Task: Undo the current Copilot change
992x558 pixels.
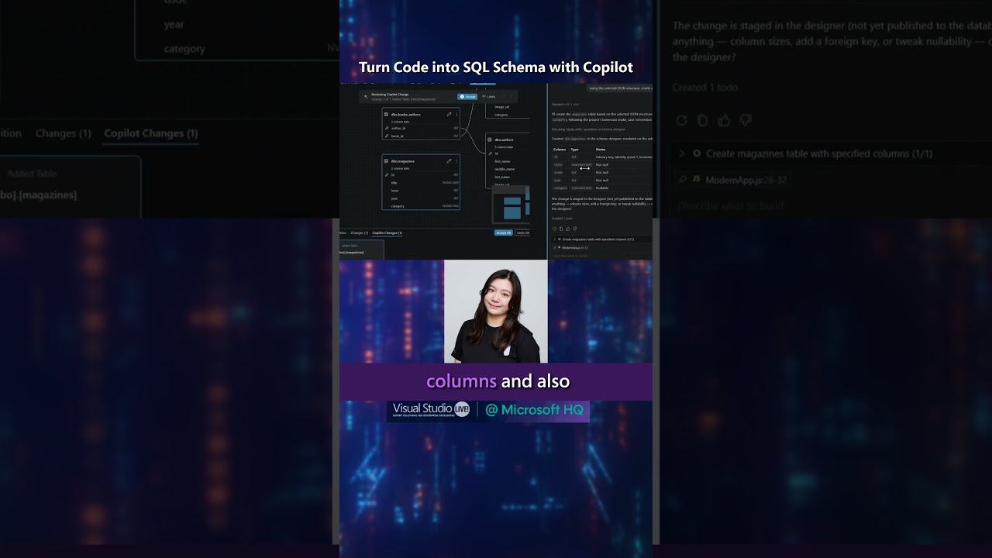Action: click(489, 96)
